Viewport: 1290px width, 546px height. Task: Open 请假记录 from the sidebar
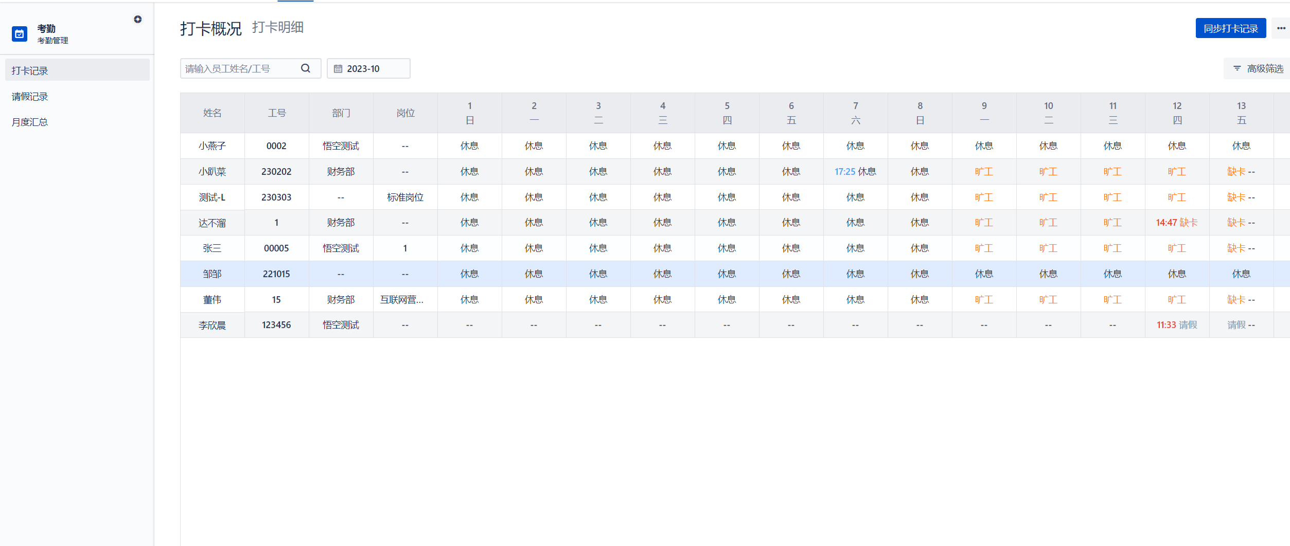pos(29,96)
